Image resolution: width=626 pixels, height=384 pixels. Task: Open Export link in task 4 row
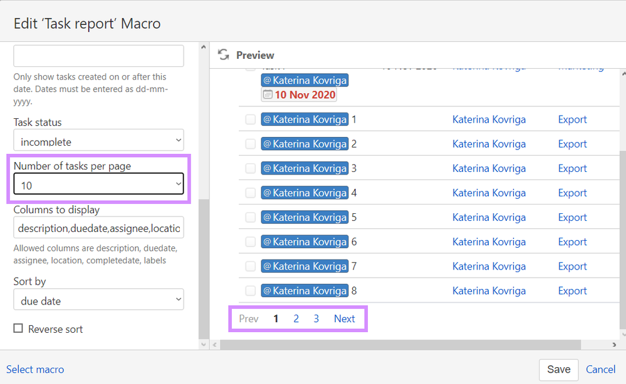pos(572,193)
